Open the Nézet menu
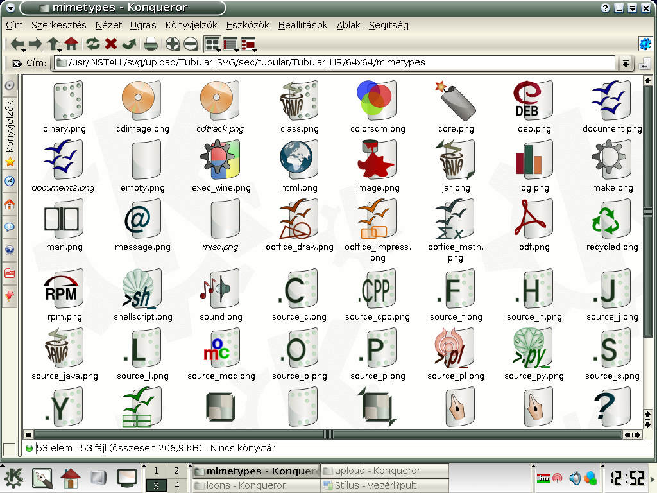Screen dimensions: 657x493 108,25
